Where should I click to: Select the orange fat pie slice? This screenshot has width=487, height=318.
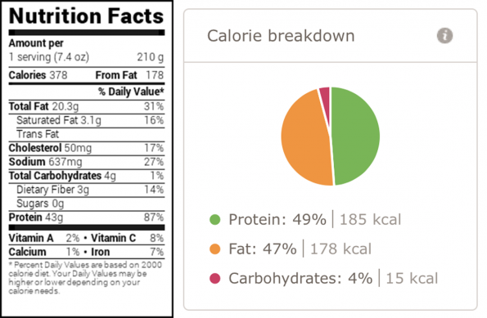pos(304,140)
